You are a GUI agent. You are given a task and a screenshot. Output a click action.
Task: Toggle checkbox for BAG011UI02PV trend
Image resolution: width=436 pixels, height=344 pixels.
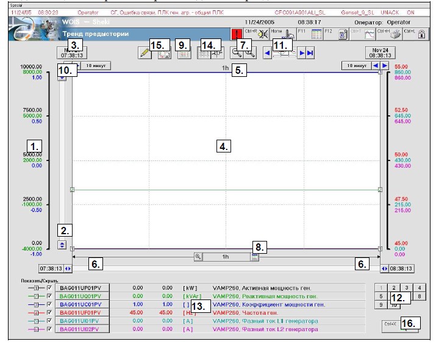point(49,329)
